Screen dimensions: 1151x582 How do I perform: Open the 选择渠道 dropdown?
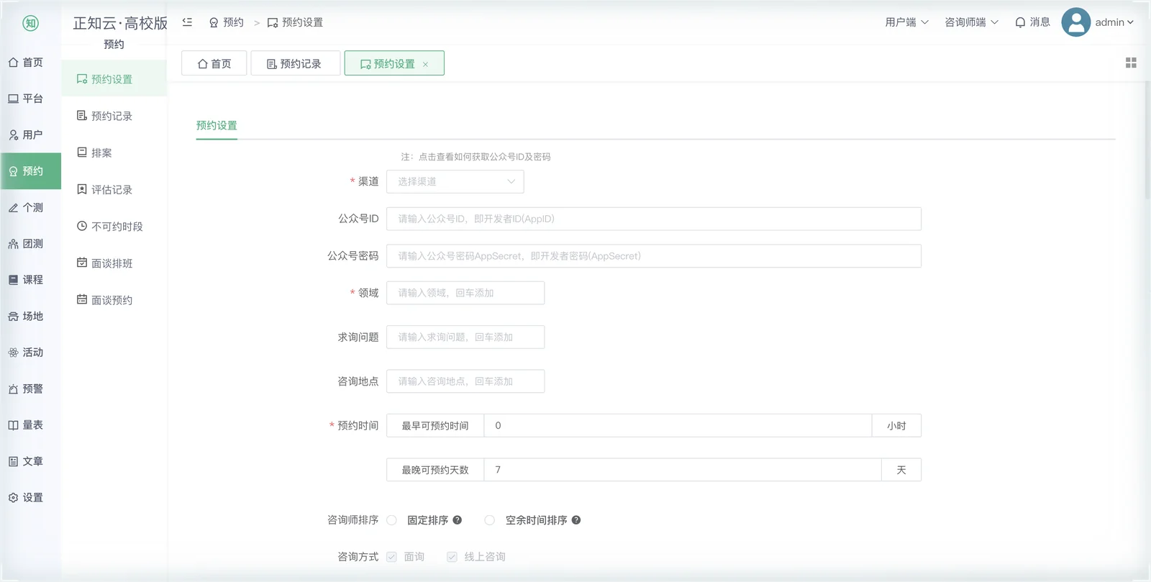pos(455,181)
